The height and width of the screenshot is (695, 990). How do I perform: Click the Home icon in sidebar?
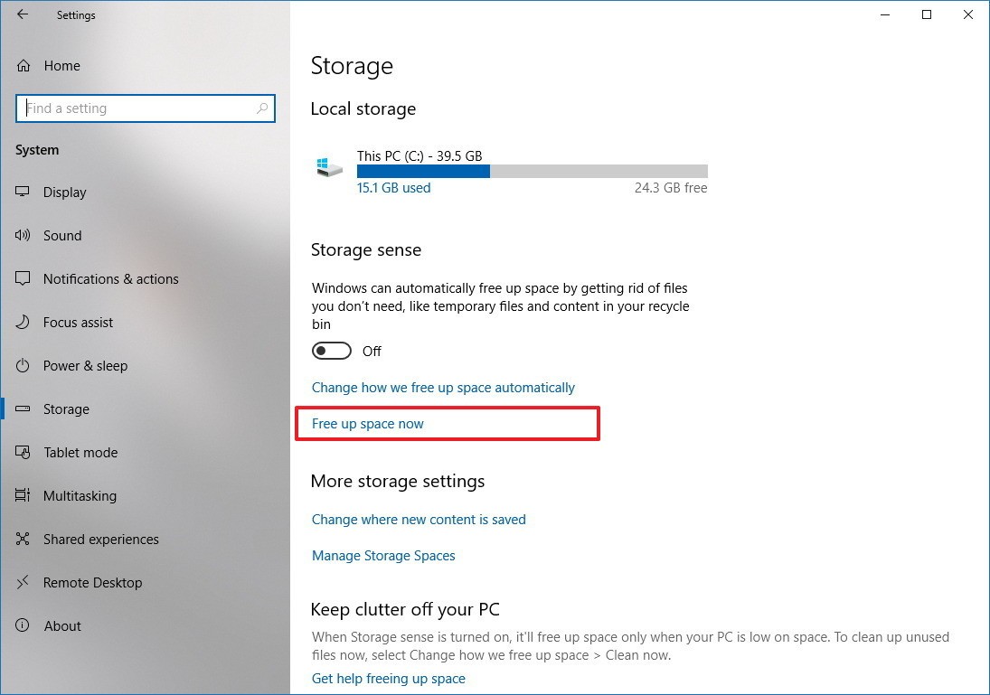pos(24,66)
